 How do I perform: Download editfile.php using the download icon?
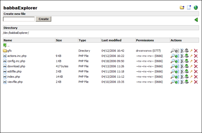187,71
